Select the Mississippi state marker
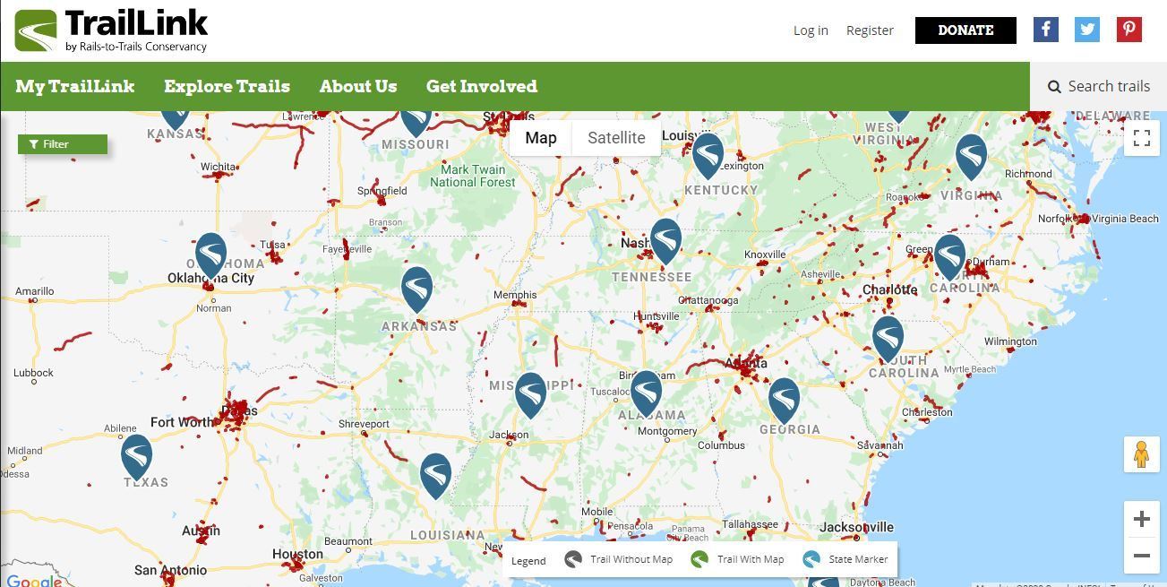Image resolution: width=1167 pixels, height=587 pixels. tap(530, 395)
